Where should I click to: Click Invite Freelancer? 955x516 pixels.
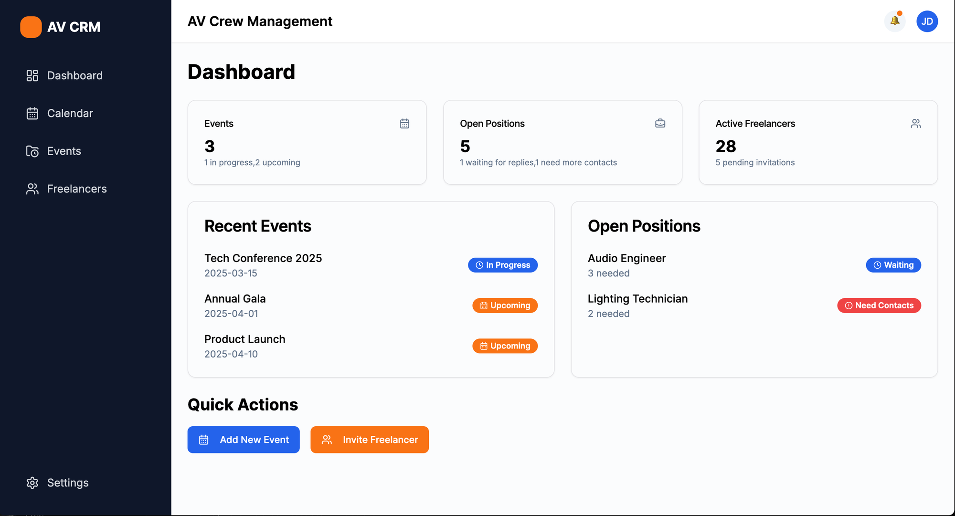tap(369, 440)
